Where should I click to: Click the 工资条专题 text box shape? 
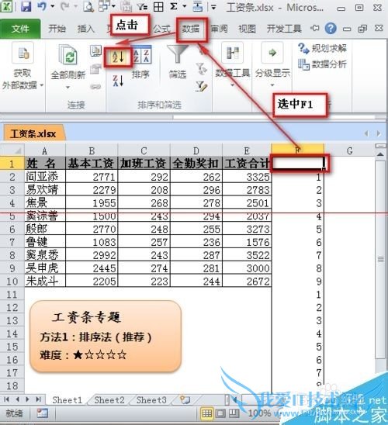pyautogui.click(x=106, y=336)
